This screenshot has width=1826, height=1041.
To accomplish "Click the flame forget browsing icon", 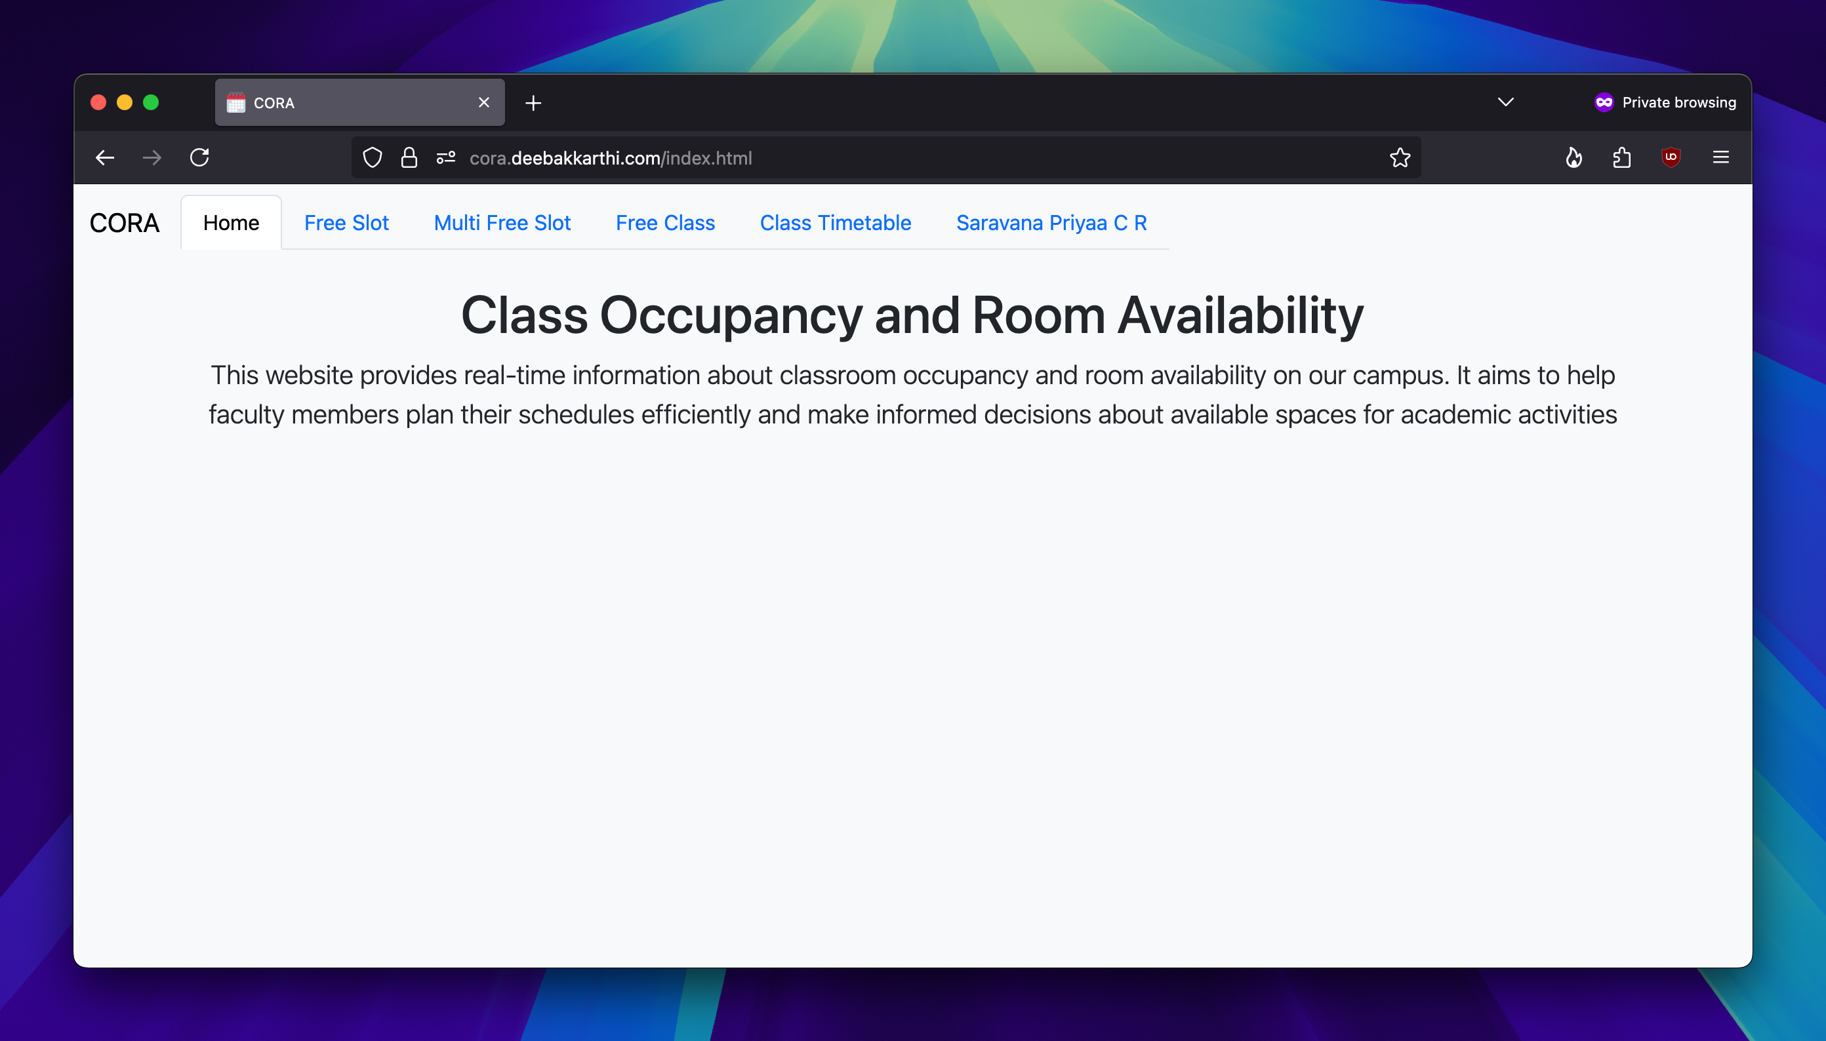I will 1573,157.
